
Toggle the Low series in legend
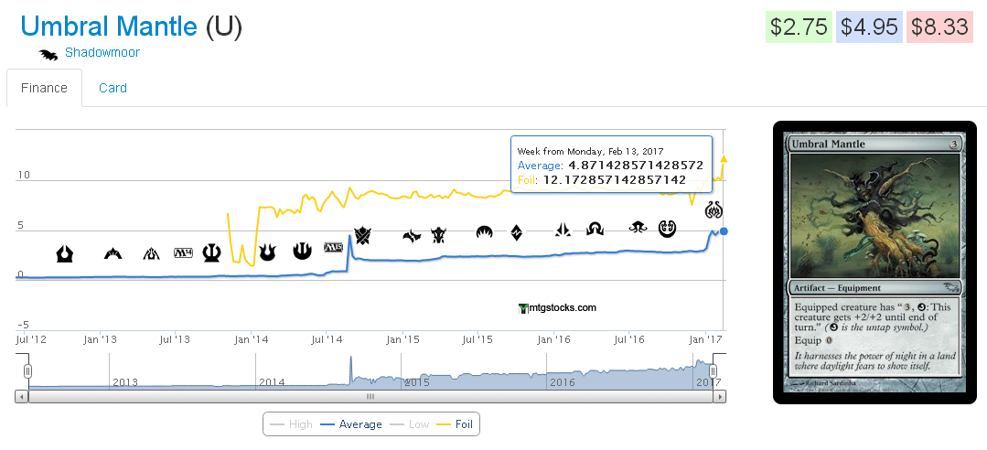(410, 424)
